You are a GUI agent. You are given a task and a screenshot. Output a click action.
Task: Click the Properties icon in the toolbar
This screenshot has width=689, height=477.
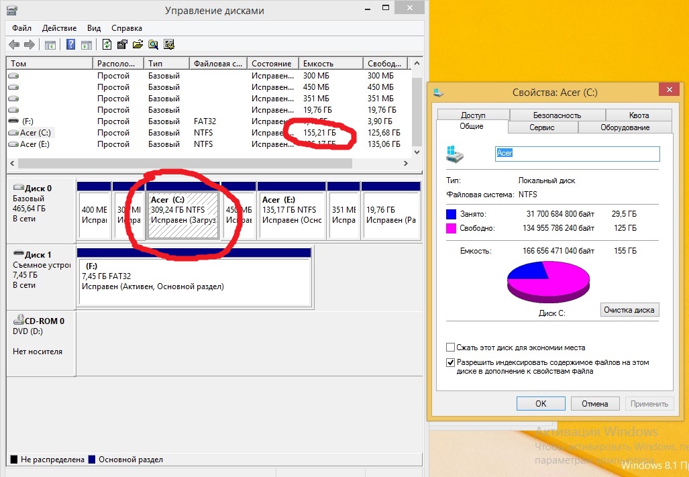pos(122,45)
